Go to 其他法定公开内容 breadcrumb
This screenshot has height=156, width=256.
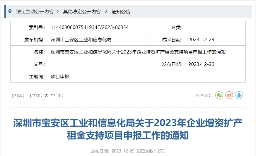82,11
